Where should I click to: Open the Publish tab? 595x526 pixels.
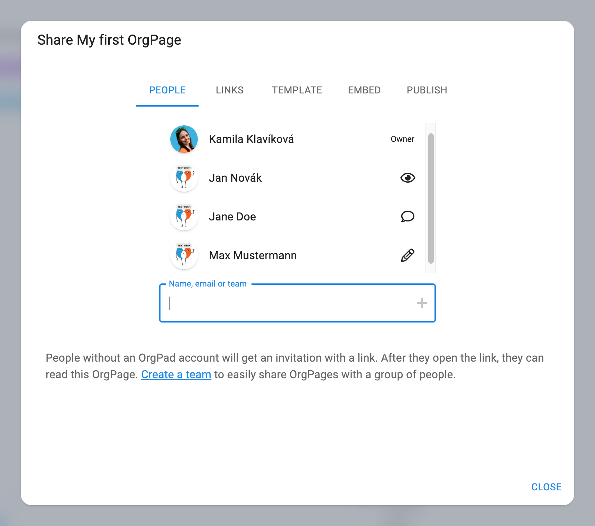tap(427, 90)
